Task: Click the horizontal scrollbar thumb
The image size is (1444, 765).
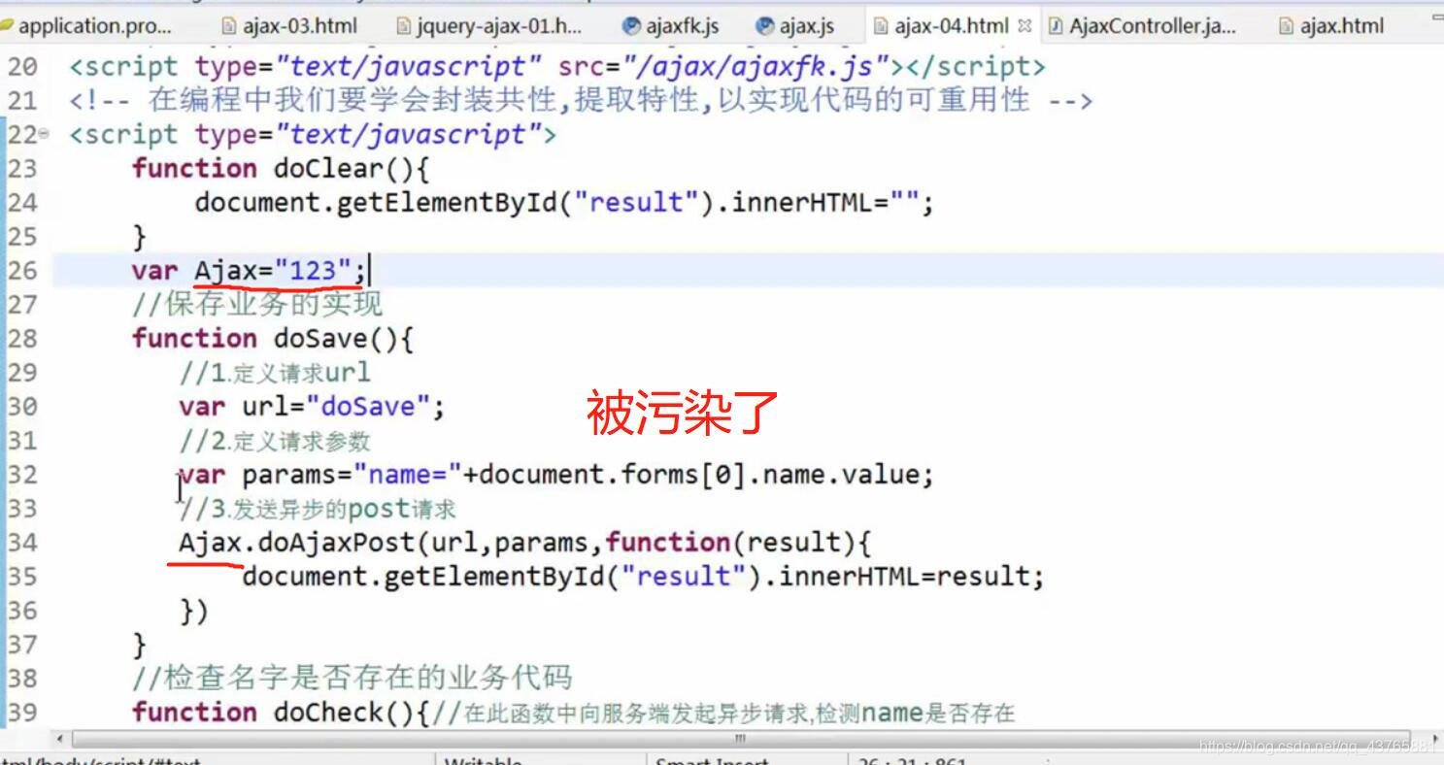Action: pos(741,739)
